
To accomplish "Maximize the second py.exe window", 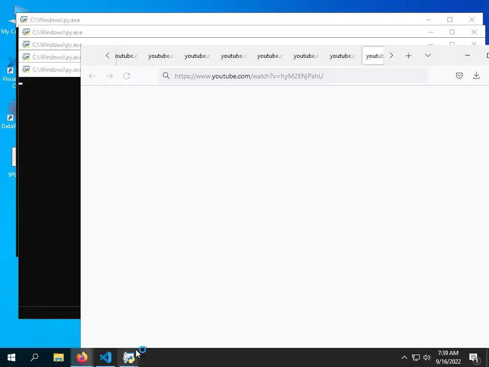I will coord(452,32).
